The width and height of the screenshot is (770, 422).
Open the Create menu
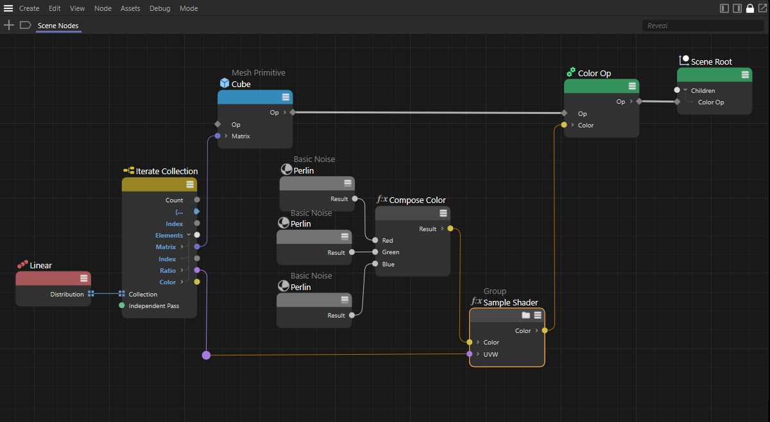point(30,8)
